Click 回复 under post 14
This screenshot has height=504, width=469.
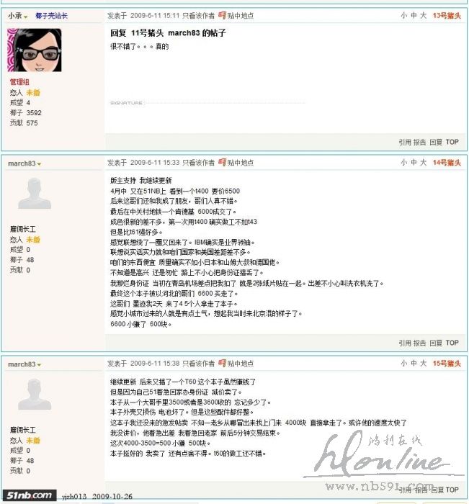(436, 343)
